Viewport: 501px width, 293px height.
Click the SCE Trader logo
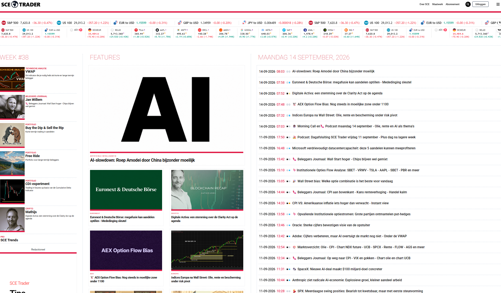[21, 4]
